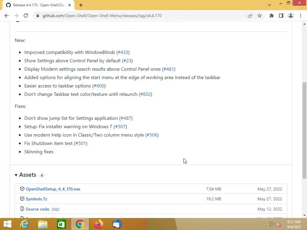Viewport: 307px width, 230px height.
Task: Click package icon beside OpenShellSetup exe
Action: [22, 189]
